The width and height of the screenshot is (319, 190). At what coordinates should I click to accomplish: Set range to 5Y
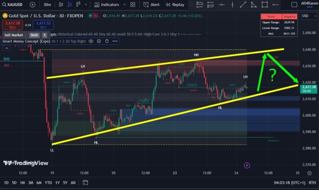65,183
